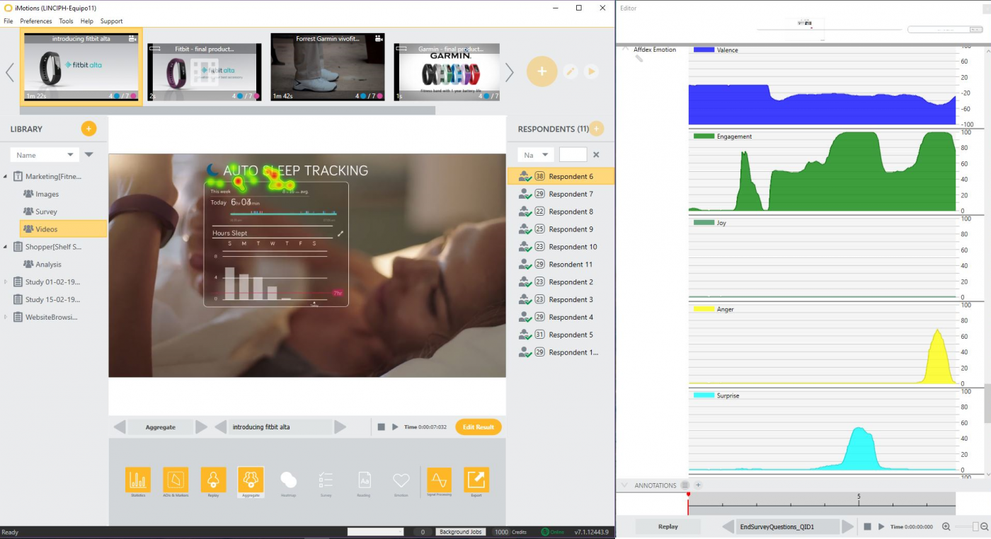991x539 pixels.
Task: Click the pencil edit stimulus icon
Action: click(570, 71)
